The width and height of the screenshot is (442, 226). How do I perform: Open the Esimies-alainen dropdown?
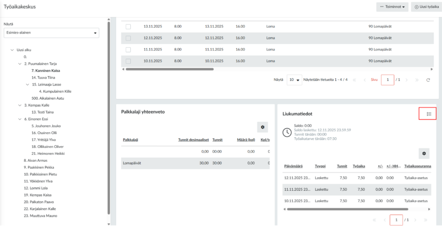tap(51, 33)
